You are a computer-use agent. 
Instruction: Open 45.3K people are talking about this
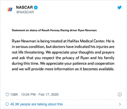37,104
